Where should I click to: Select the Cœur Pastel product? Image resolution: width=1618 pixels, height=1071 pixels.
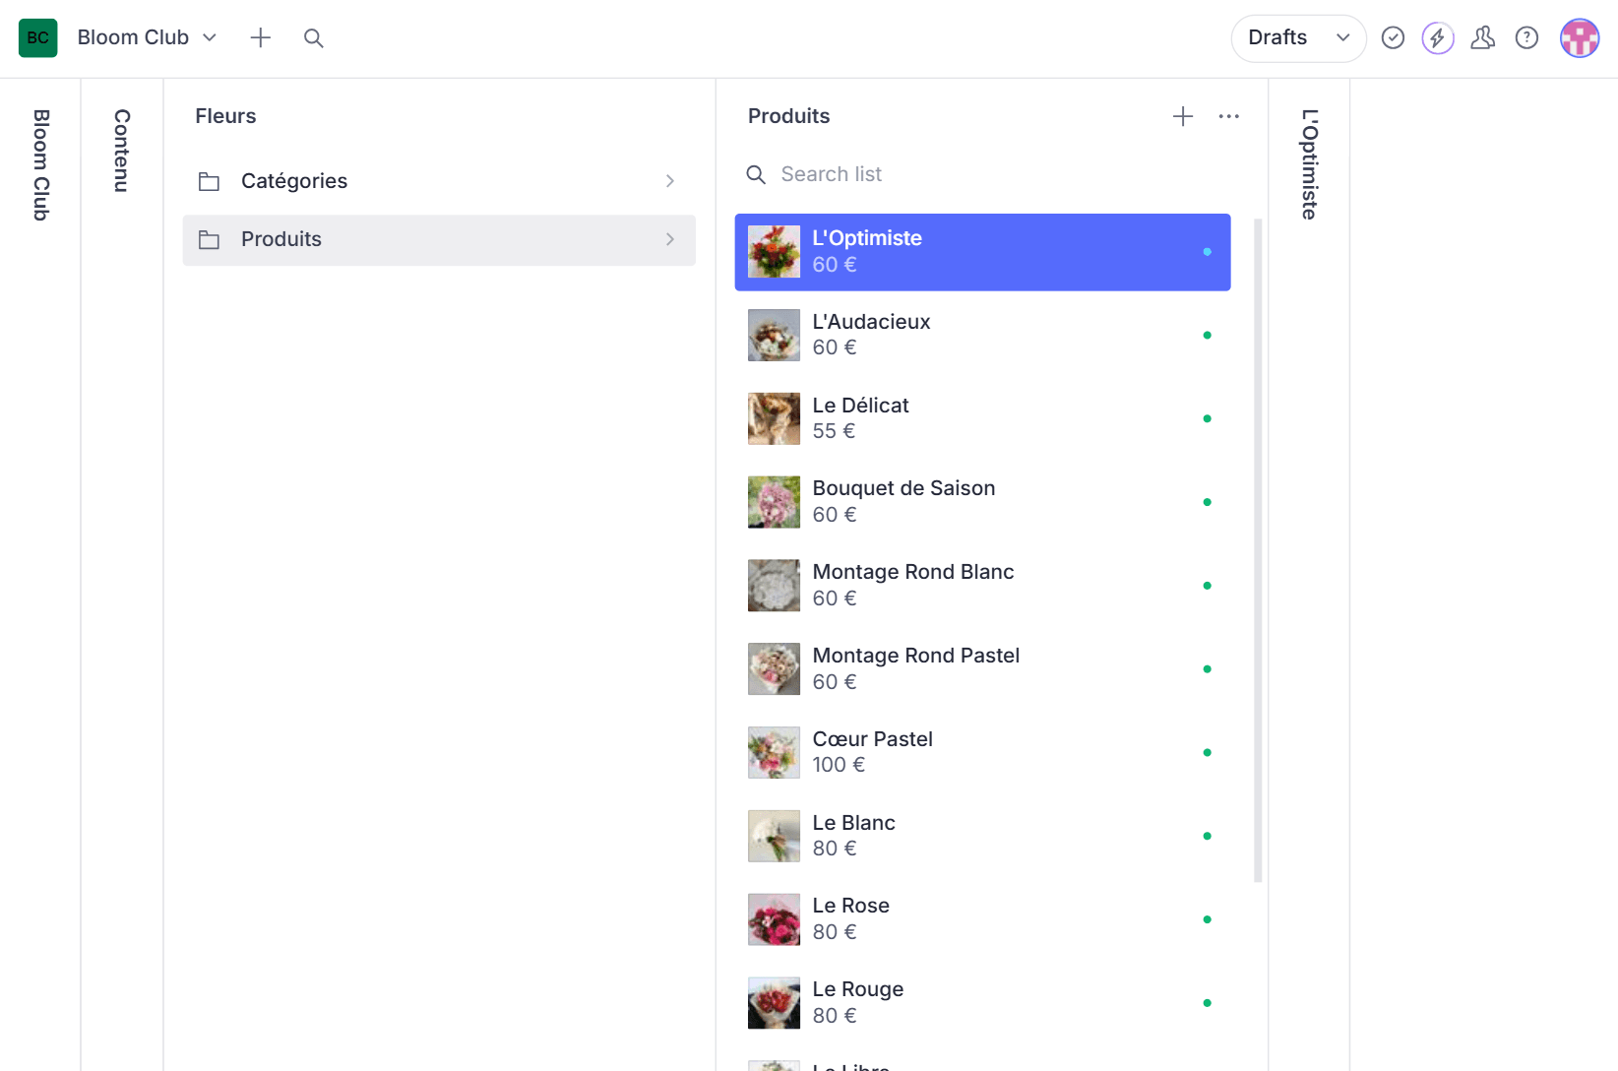point(981,751)
